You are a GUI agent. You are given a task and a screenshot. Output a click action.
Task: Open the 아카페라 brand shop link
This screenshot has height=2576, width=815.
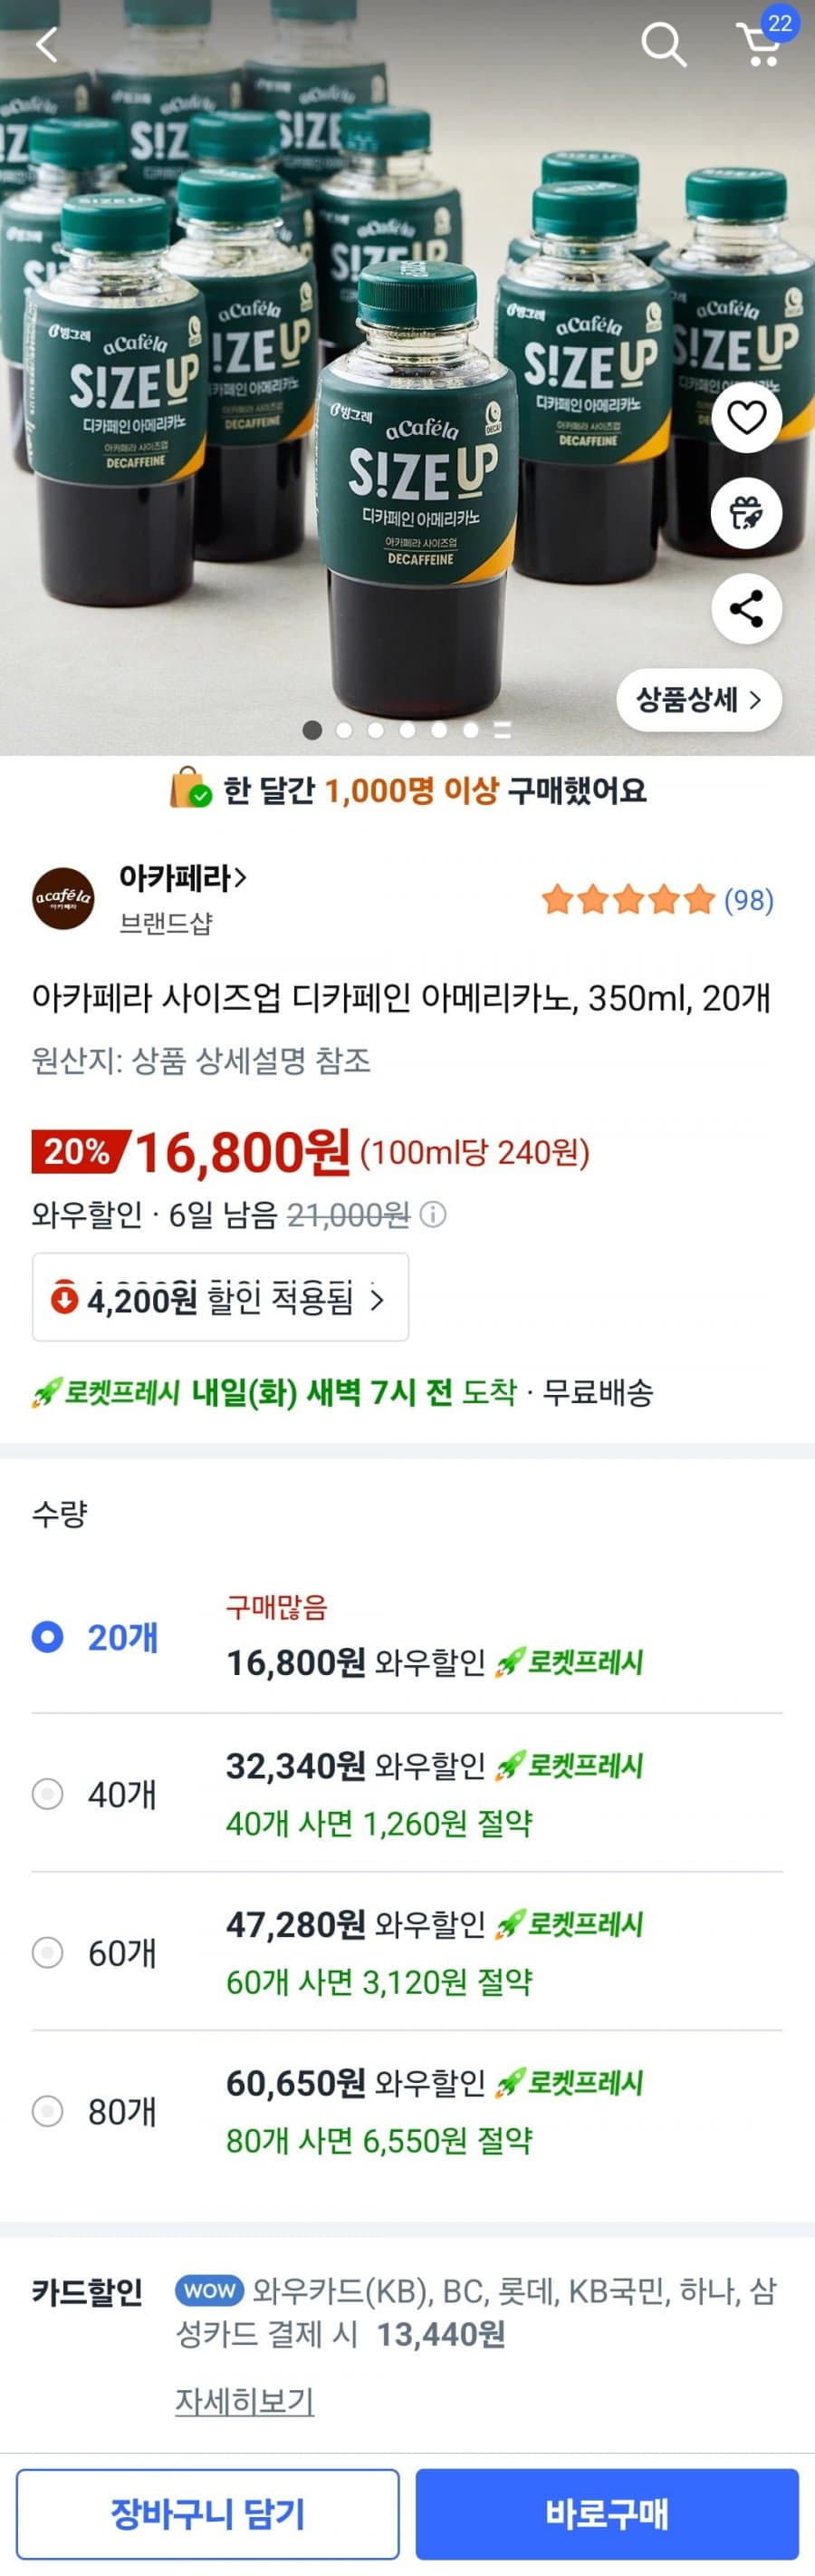coord(183,878)
